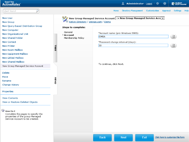Click the generate button beside Password change interval
Viewport: 189px width, 142px height.
(173, 46)
